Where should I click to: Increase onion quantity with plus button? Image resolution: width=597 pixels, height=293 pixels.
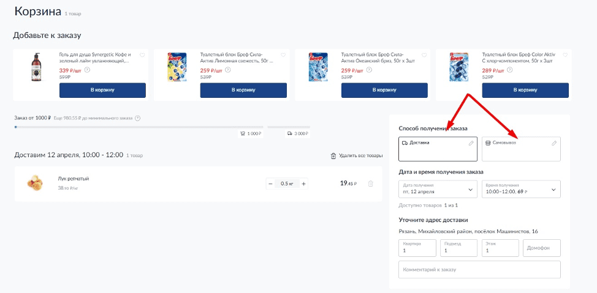pos(304,184)
